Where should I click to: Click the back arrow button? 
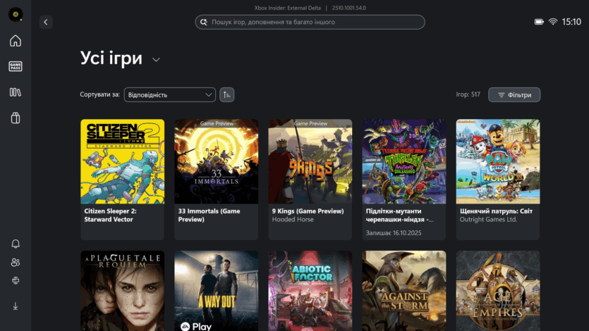point(46,22)
